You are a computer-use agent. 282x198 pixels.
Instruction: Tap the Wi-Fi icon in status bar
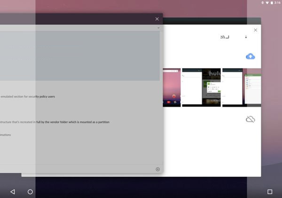[x=267, y=3]
